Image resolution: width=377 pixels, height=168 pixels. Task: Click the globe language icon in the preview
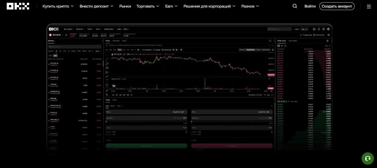(328, 29)
